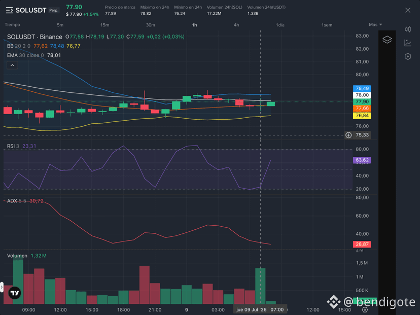Open the layers object tree icon
This screenshot has height=315, width=420.
(x=387, y=40)
